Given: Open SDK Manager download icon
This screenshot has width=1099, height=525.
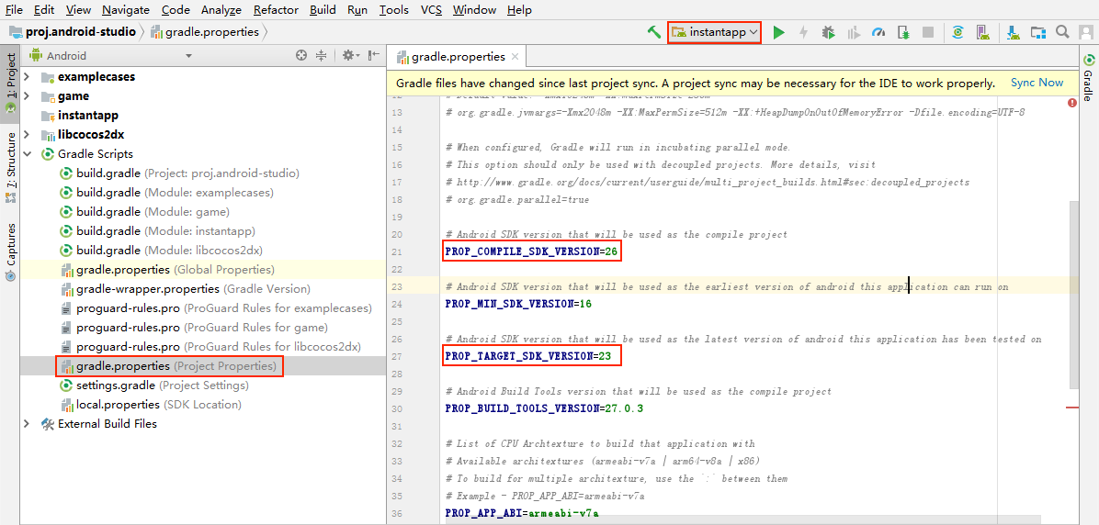Looking at the screenshot, I should (x=1012, y=32).
